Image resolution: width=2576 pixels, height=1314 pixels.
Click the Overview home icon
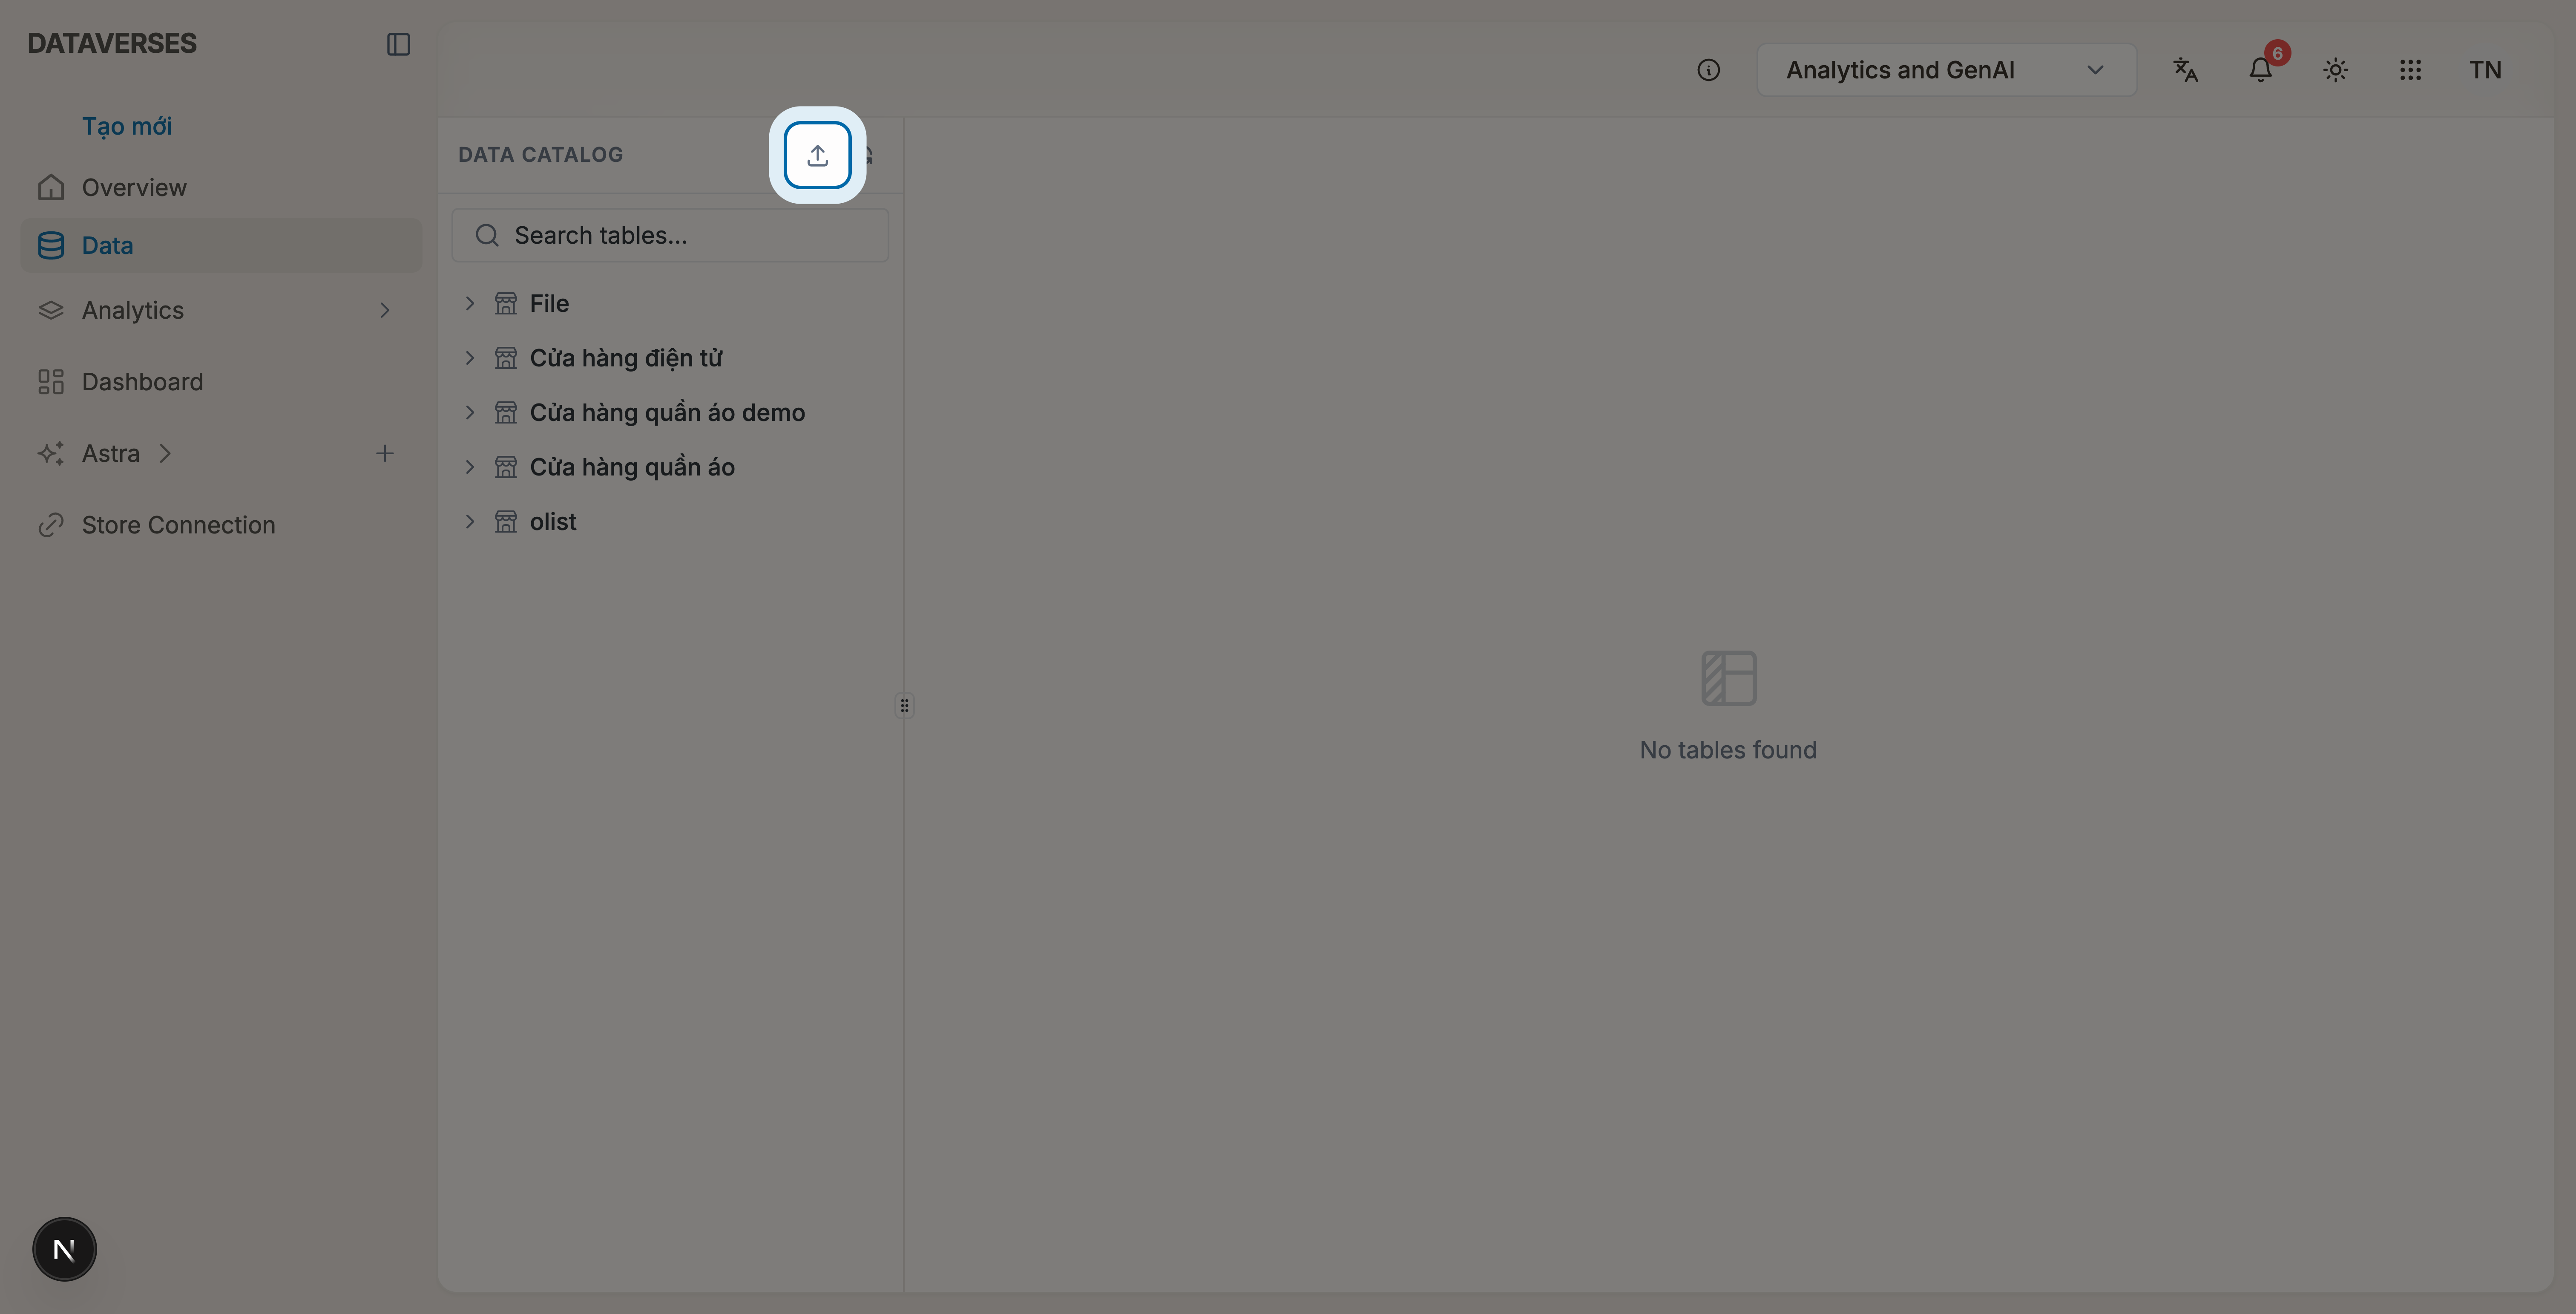pos(51,187)
